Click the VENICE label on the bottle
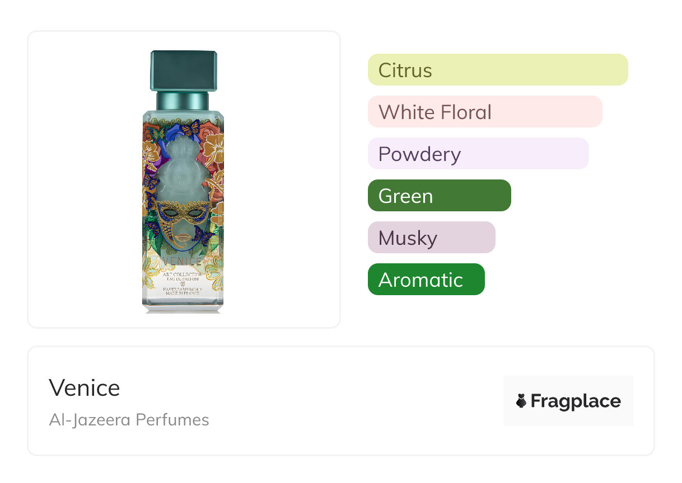This screenshot has height=483, width=682. (x=182, y=261)
